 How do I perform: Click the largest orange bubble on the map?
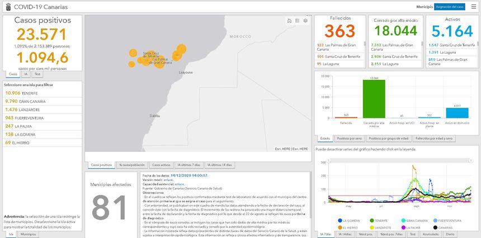coord(181,49)
